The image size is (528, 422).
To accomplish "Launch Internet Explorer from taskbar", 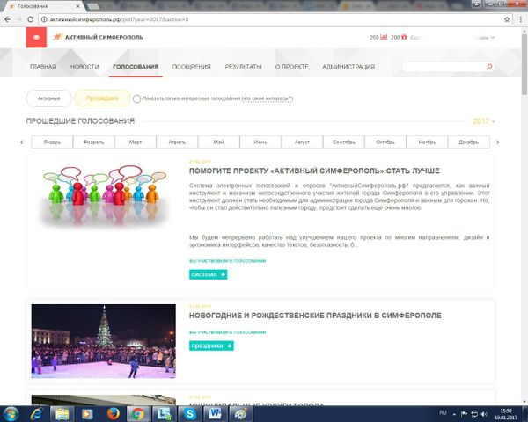I will click(36, 413).
